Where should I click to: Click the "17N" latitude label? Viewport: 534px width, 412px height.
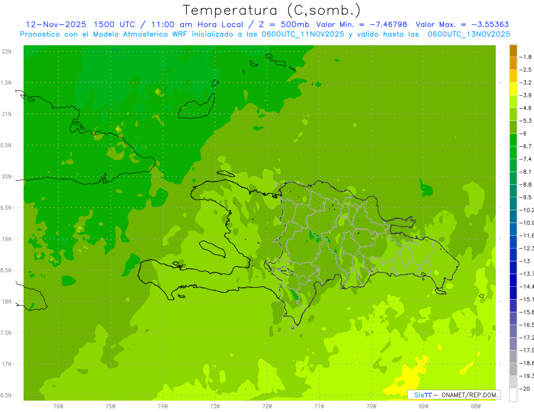pyautogui.click(x=7, y=364)
